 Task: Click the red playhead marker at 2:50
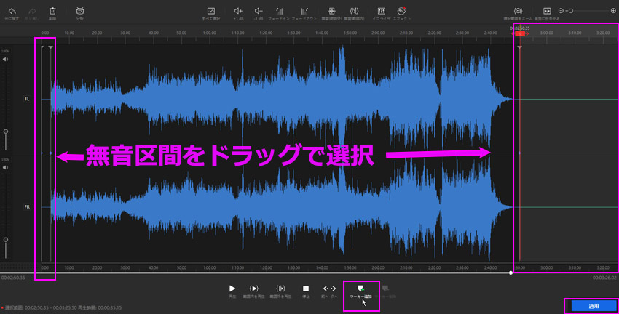click(520, 34)
